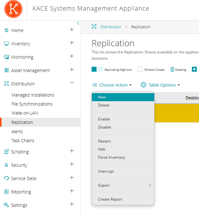Click the Inventory monitor icon

6,44
